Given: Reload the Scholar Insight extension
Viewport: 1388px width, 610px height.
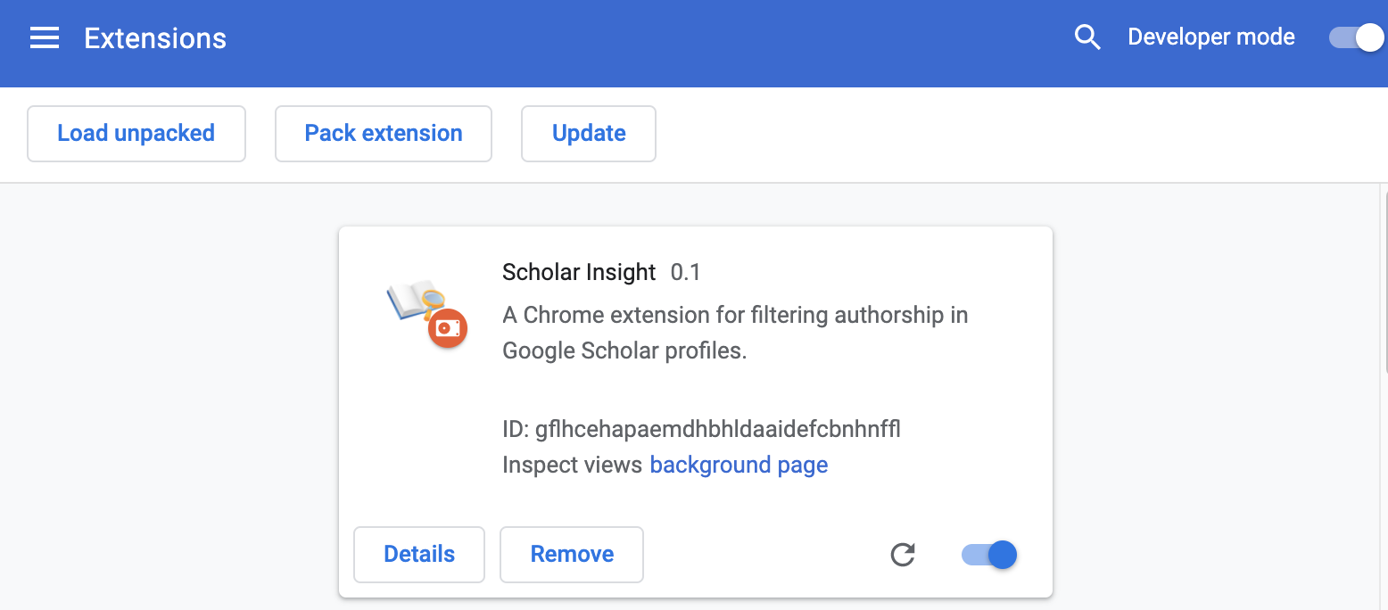Looking at the screenshot, I should point(903,555).
